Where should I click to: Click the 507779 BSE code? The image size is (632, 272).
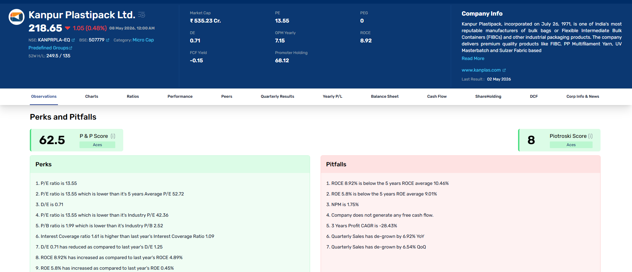(97, 40)
